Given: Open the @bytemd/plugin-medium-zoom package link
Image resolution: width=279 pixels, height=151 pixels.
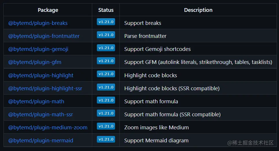Looking at the screenshot, I should 48,128.
